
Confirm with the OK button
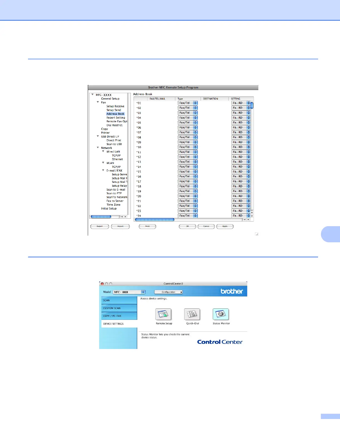(187, 226)
